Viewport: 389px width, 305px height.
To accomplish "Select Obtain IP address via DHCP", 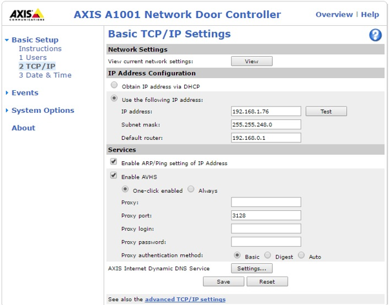I will pyautogui.click(x=114, y=85).
